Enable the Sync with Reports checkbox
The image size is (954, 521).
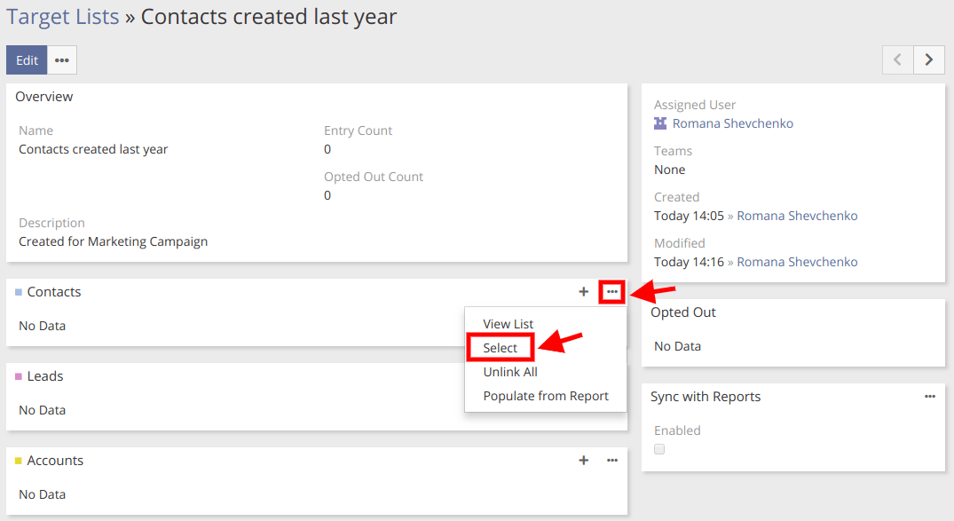point(658,449)
